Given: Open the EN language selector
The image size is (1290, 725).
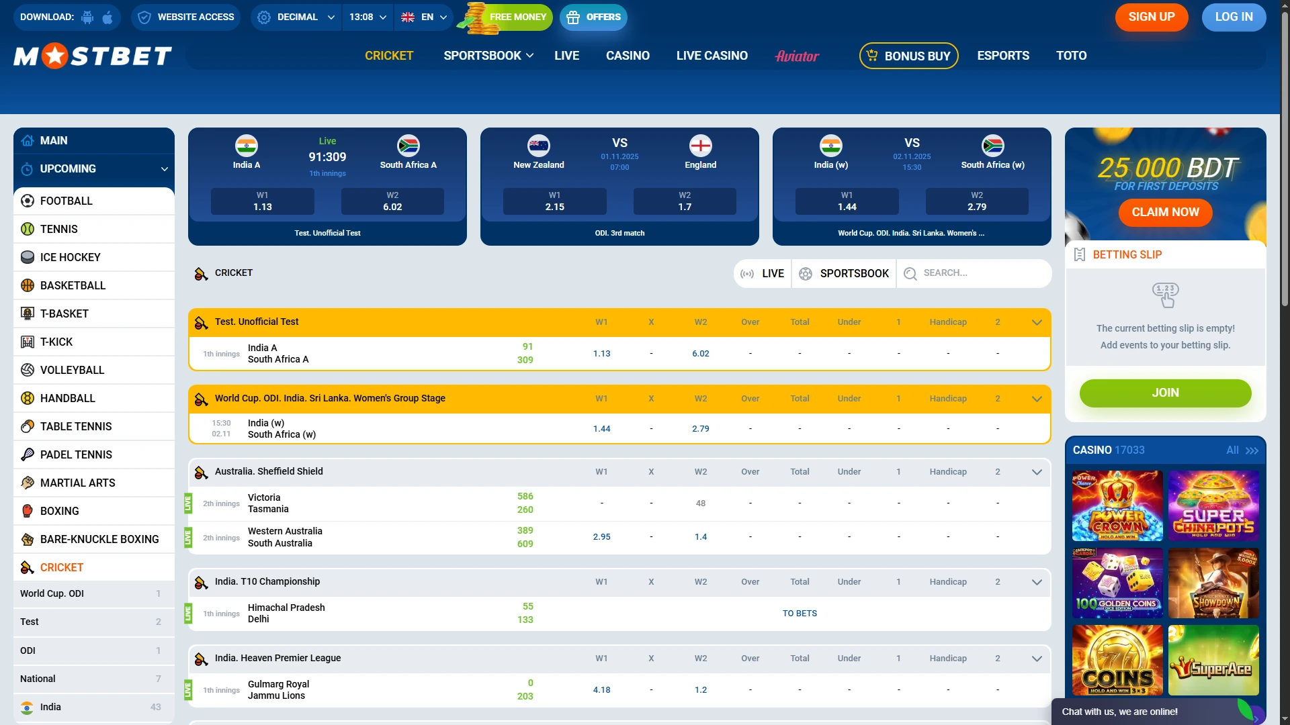Looking at the screenshot, I should 423,17.
